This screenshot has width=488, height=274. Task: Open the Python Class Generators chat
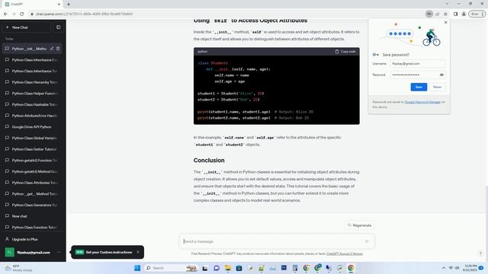point(32,205)
